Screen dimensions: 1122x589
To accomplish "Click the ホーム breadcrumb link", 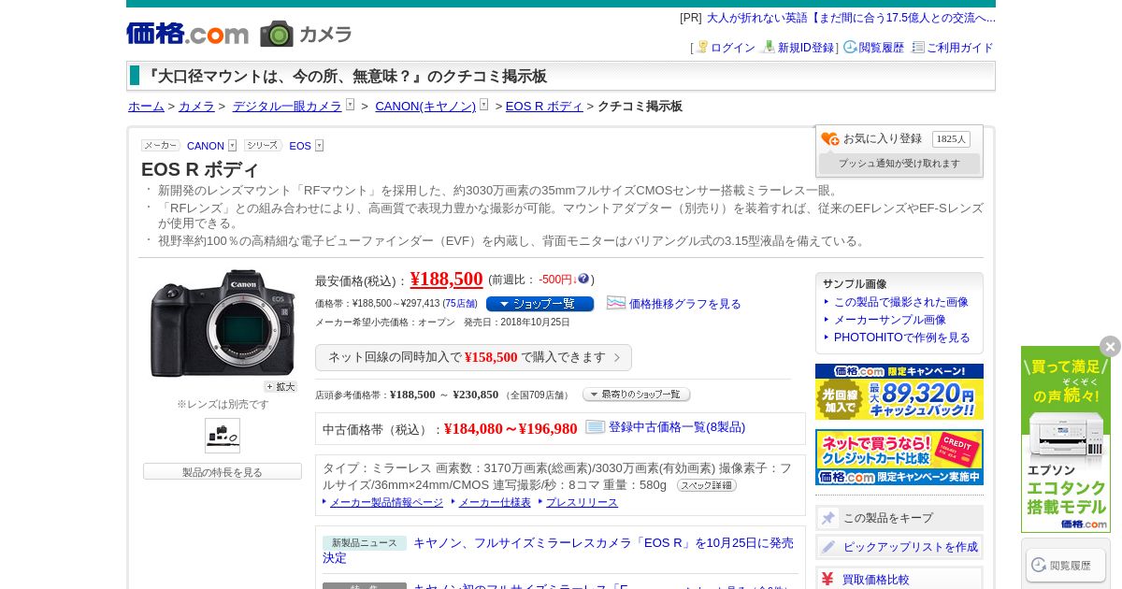I will point(146,107).
